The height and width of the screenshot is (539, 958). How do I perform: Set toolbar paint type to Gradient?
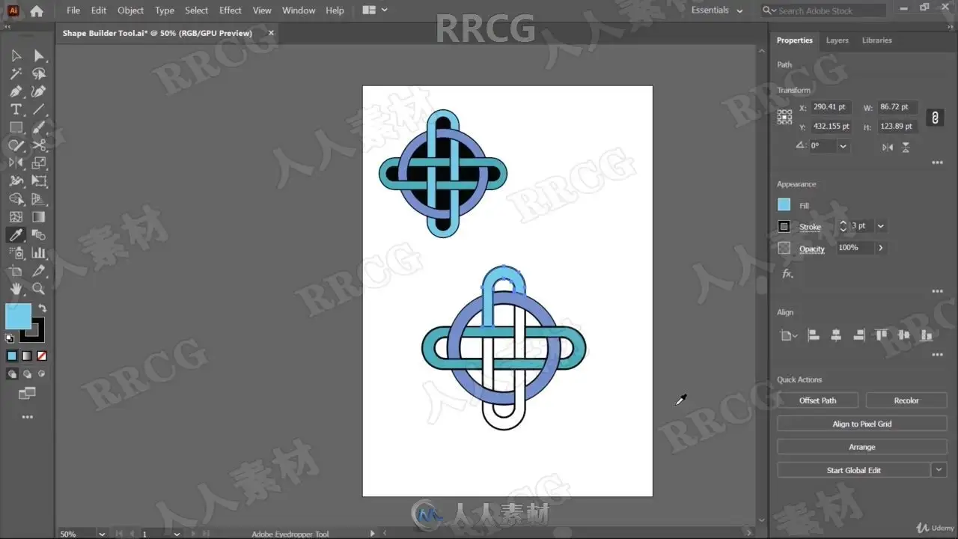pos(27,356)
